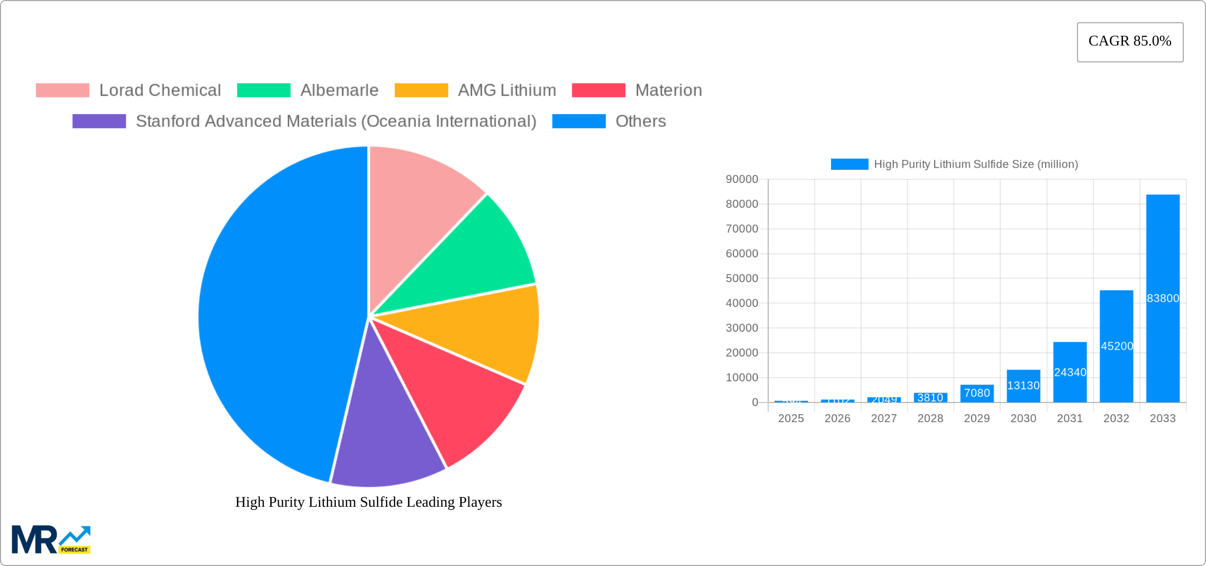This screenshot has width=1206, height=566.
Task: Expand the Materion legend item
Action: (x=668, y=90)
